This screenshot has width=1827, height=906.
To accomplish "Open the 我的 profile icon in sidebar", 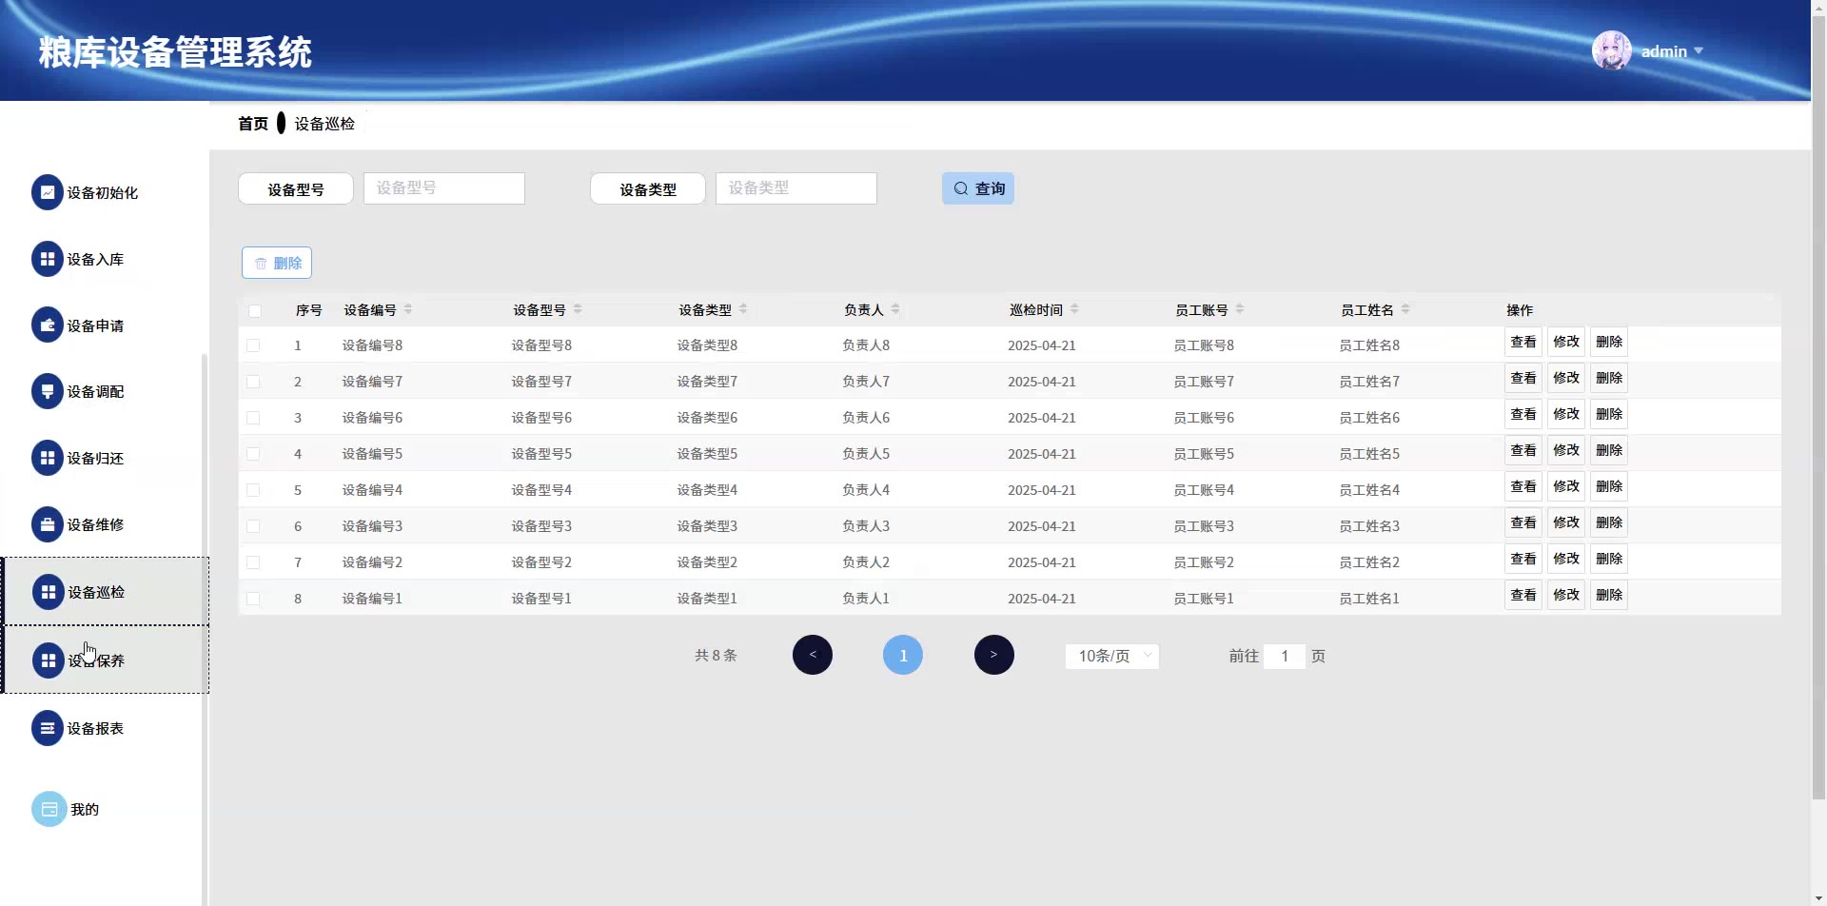I will 49,809.
